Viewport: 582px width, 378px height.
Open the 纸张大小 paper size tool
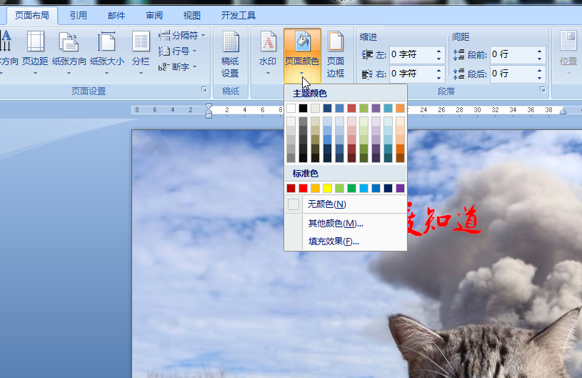pyautogui.click(x=107, y=51)
